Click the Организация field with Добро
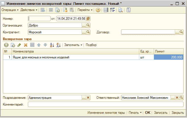Viewport: 187px width, 118px height. click(x=55, y=25)
